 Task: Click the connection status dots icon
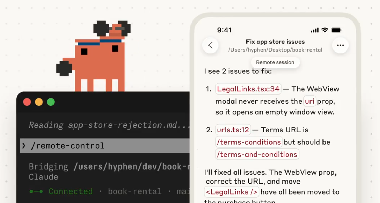point(36,192)
